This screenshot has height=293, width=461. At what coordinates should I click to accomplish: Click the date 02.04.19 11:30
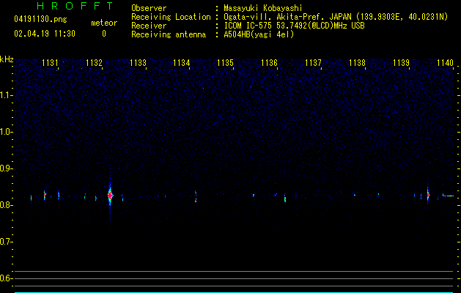(45, 34)
